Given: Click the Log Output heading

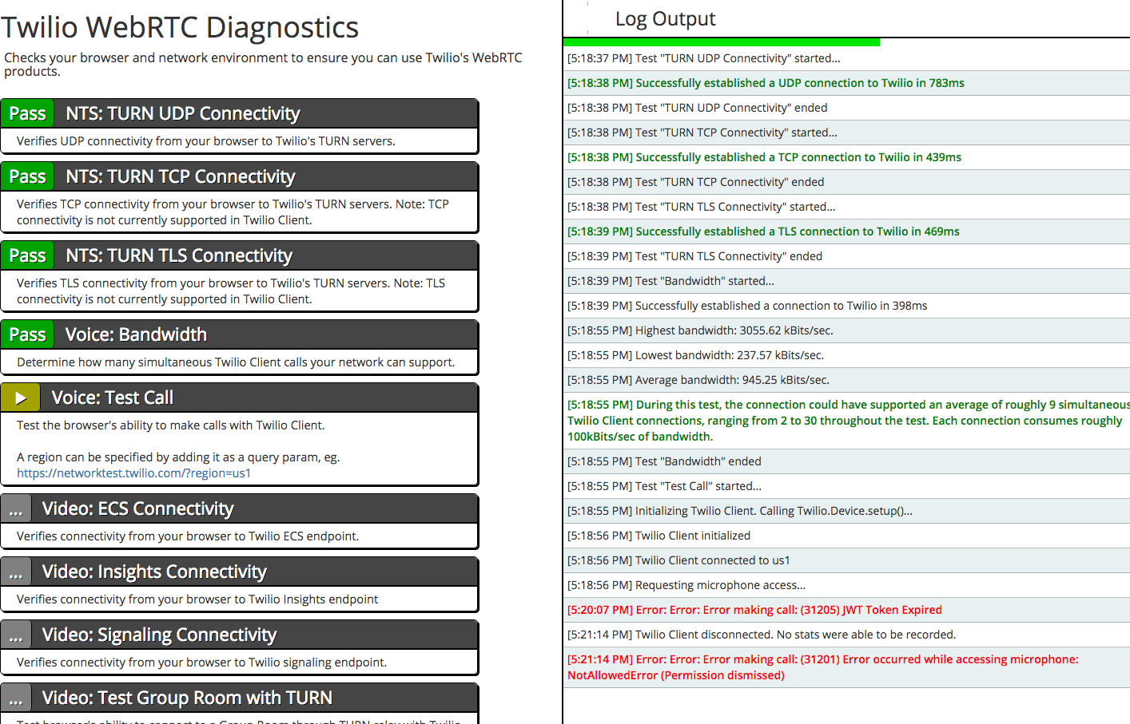Looking at the screenshot, I should (x=665, y=19).
